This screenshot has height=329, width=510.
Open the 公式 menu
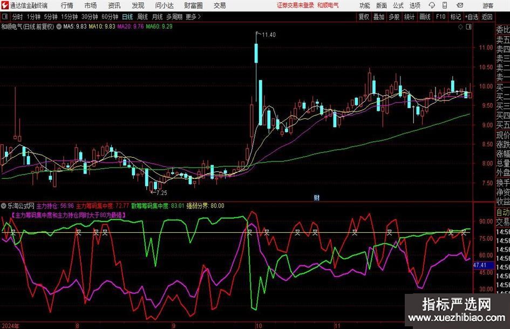tap(398, 5)
